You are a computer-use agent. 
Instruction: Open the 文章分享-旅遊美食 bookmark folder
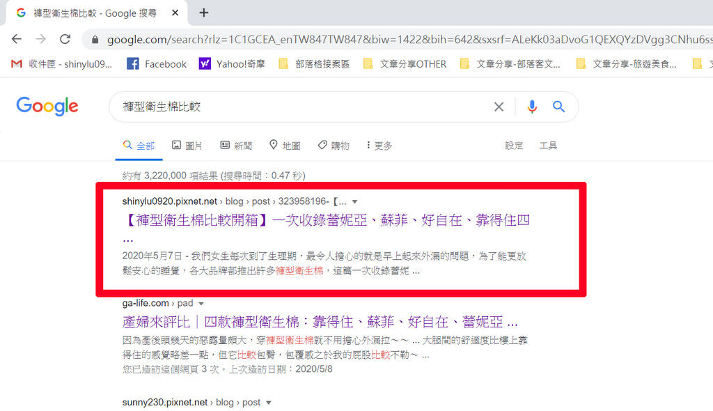pyautogui.click(x=626, y=64)
